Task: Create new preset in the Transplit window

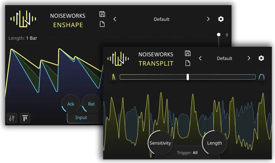Action: coord(188,63)
